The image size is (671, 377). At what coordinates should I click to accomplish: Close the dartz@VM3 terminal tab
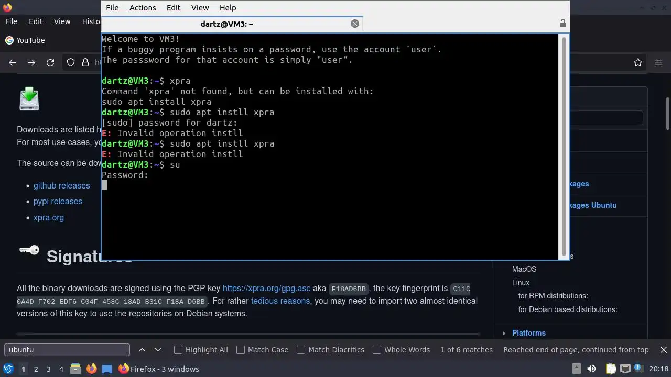(x=355, y=24)
